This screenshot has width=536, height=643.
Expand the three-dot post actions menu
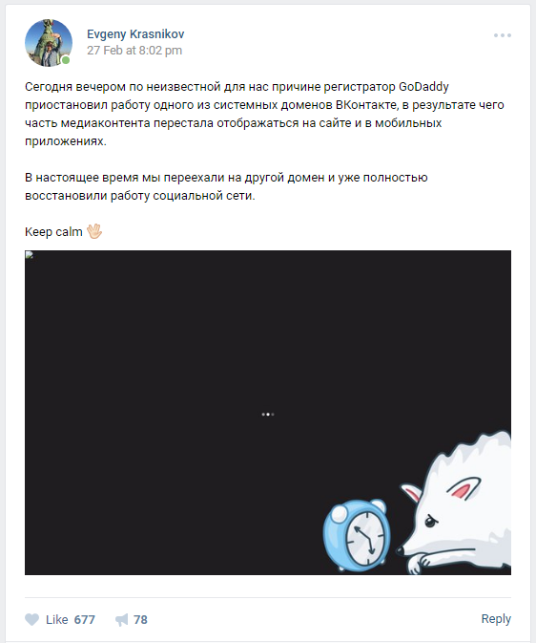pos(502,35)
